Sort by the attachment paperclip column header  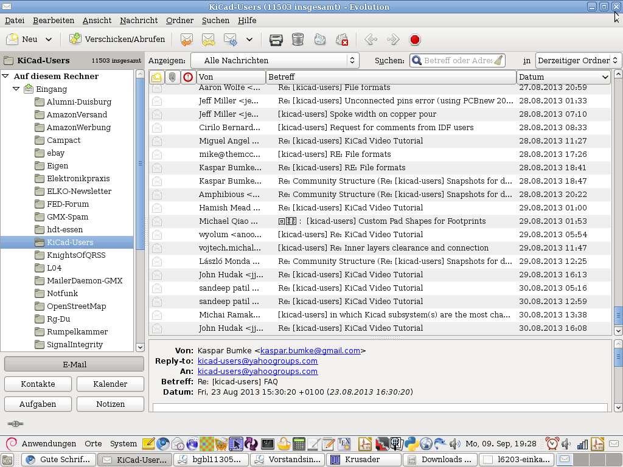tap(172, 77)
